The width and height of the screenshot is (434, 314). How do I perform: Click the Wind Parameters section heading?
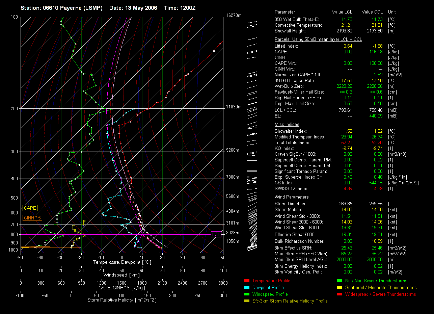[292, 197]
